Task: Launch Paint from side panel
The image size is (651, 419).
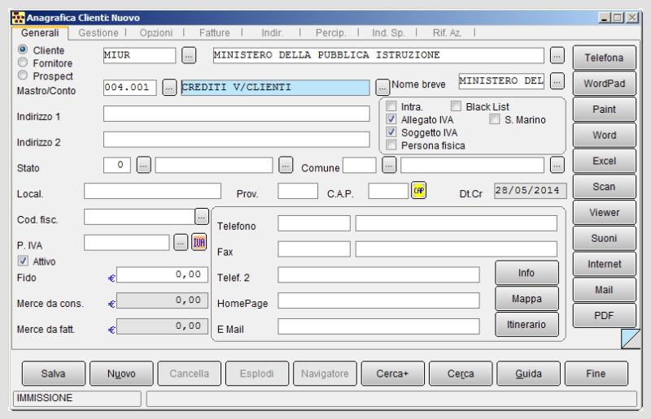Action: (604, 109)
